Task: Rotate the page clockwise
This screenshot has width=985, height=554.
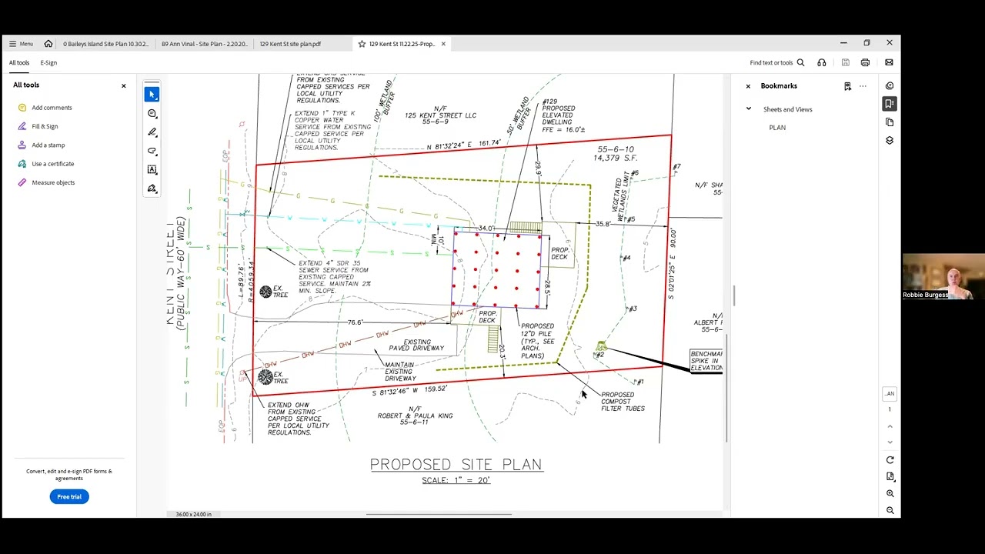Action: tap(890, 459)
